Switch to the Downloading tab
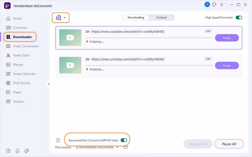This screenshot has height=157, width=252. click(136, 18)
